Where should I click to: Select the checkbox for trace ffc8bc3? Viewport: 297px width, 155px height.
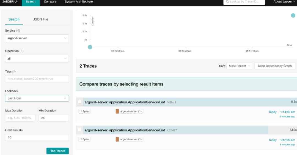click(79, 102)
